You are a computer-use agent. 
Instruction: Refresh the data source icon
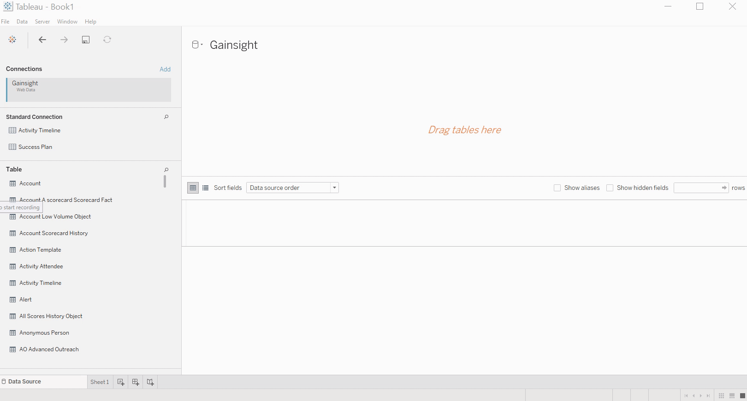(107, 40)
